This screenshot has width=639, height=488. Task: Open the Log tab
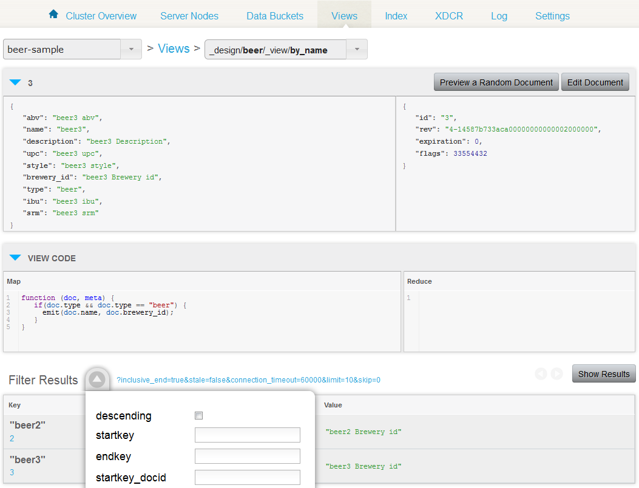(x=499, y=16)
